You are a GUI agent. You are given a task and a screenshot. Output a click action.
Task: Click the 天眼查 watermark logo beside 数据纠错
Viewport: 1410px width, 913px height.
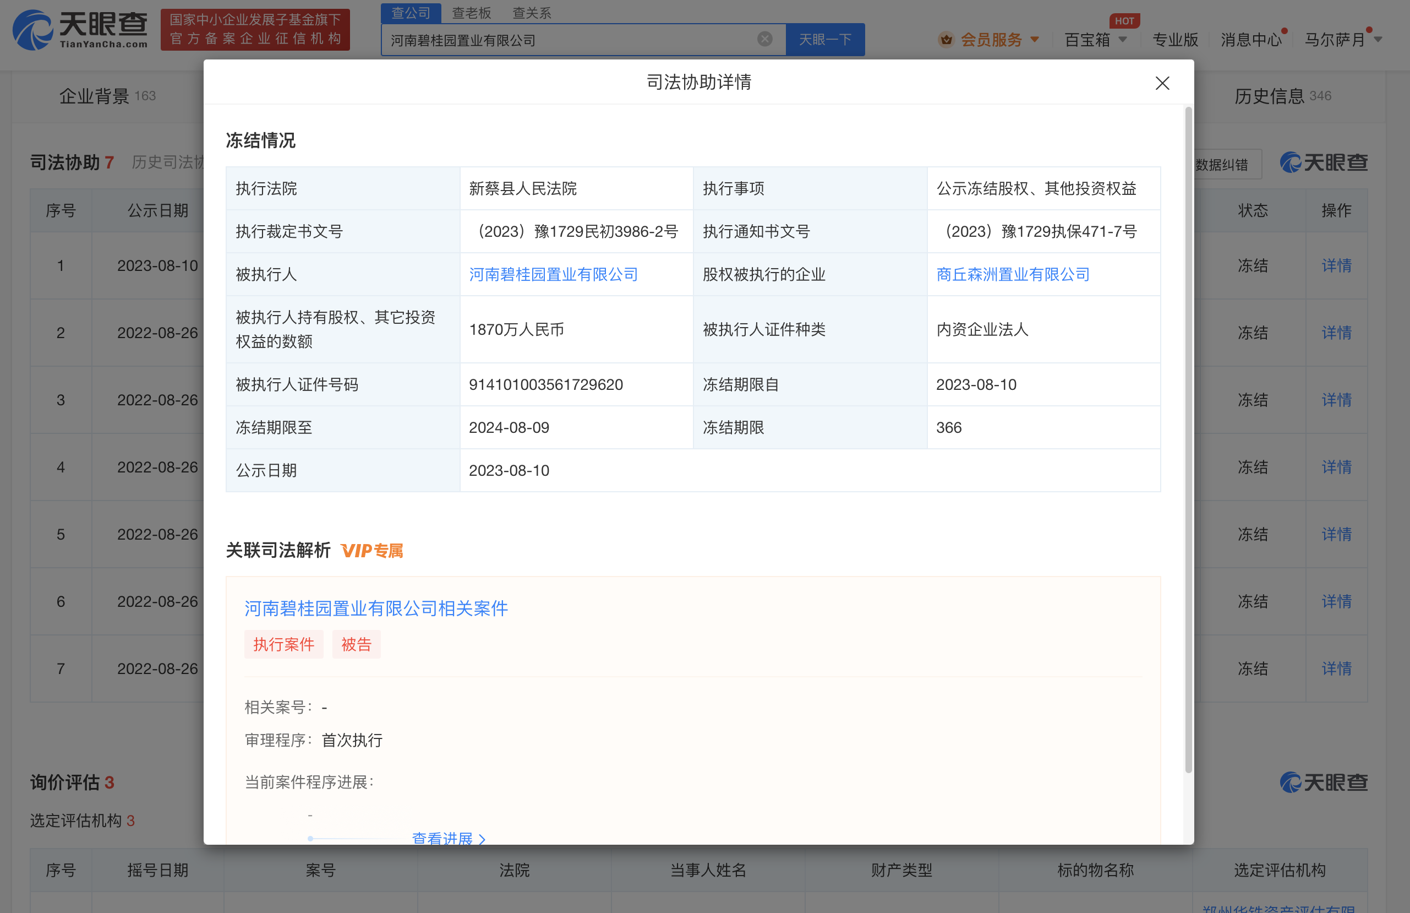(x=1324, y=162)
